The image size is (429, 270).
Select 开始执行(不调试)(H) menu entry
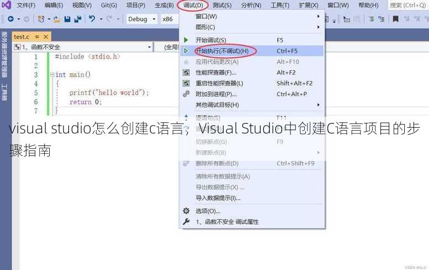[252, 51]
